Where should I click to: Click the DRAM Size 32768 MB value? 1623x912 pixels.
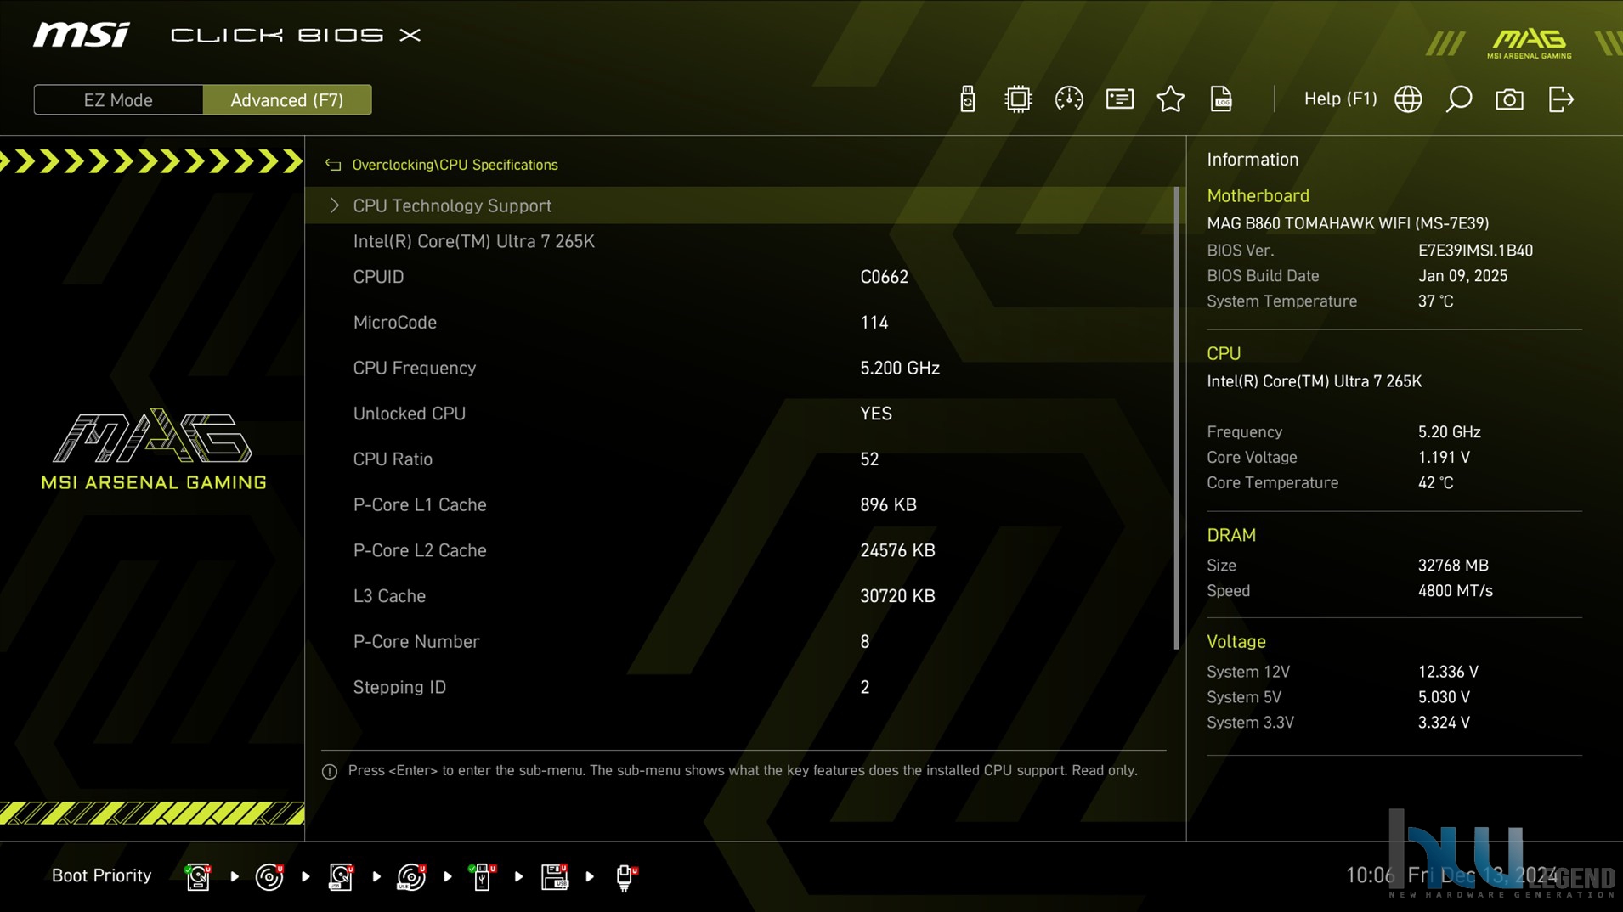click(1453, 566)
